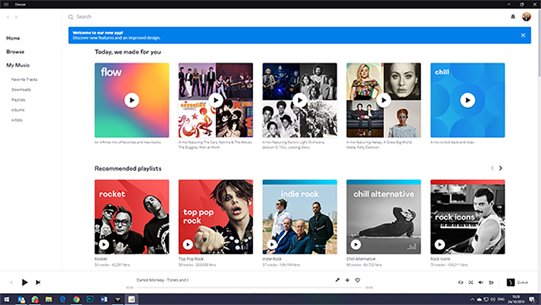This screenshot has height=305, width=541.
Task: Open the Rock Icons playlist cover
Action: (468, 216)
